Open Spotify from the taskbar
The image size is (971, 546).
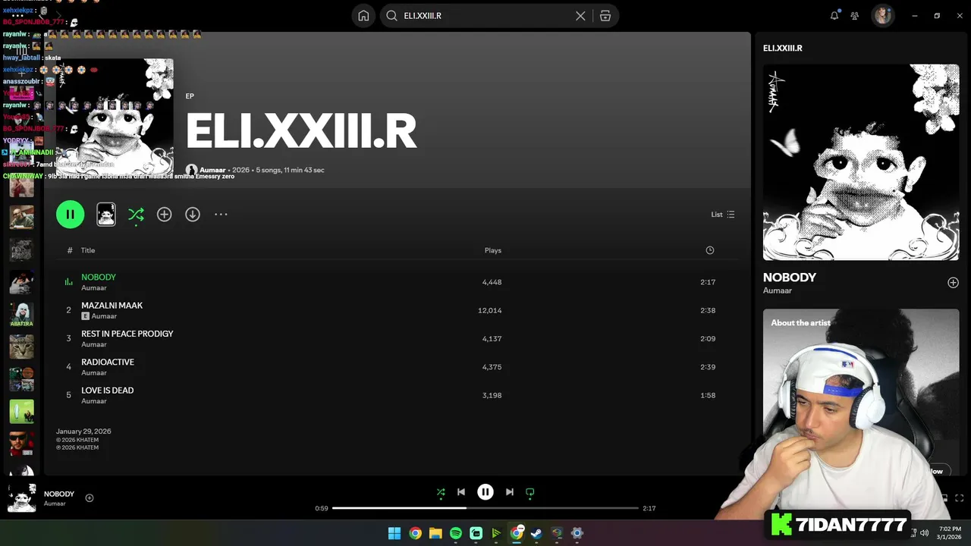click(456, 533)
